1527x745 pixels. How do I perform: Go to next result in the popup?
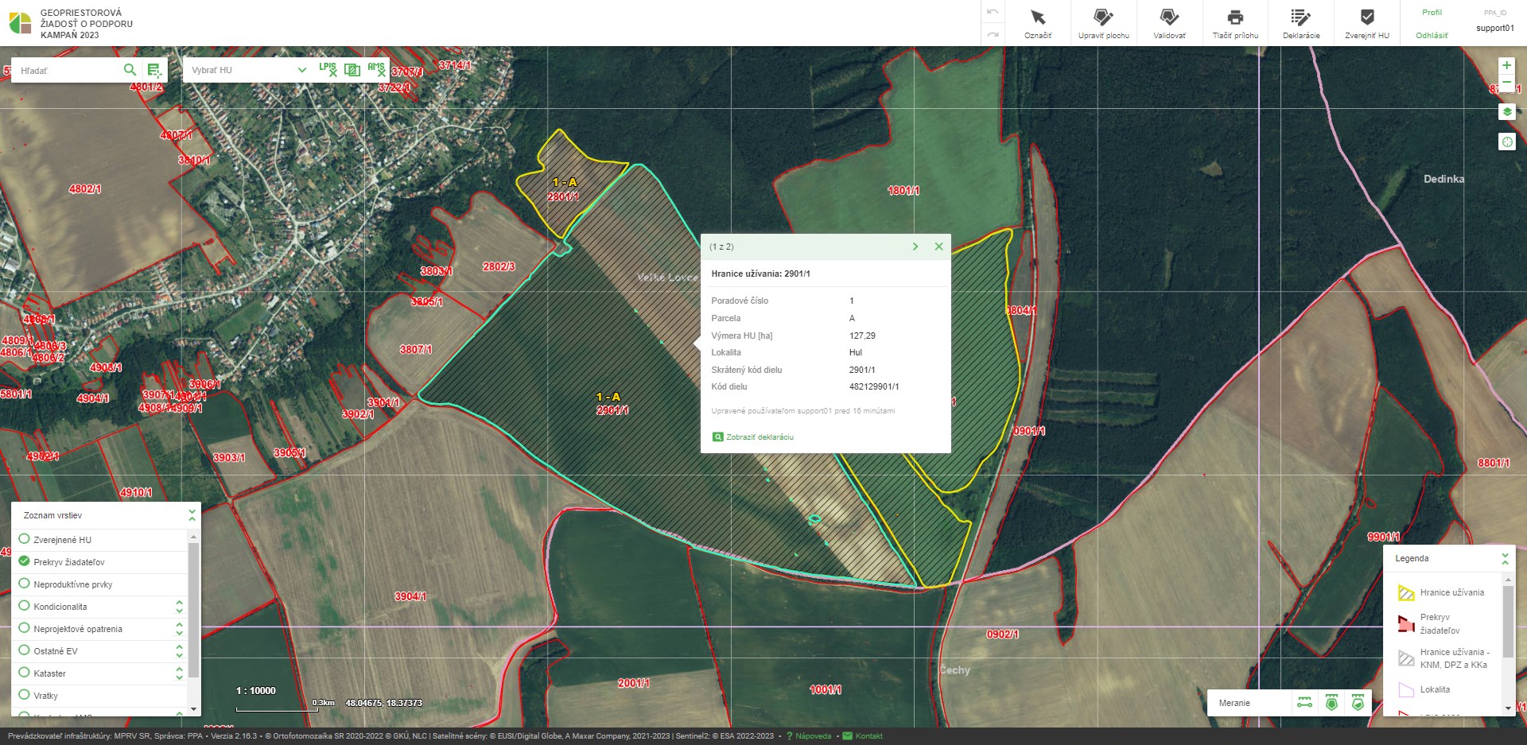(915, 246)
